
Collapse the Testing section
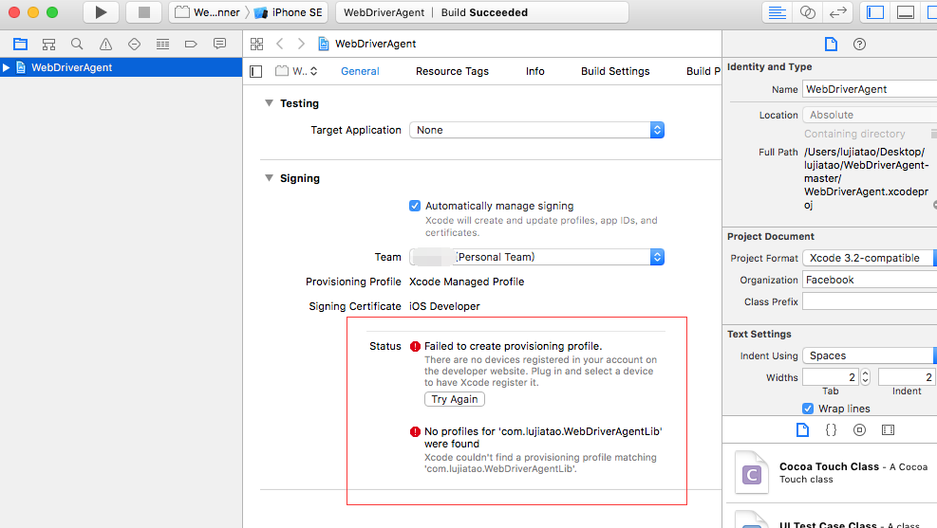269,103
